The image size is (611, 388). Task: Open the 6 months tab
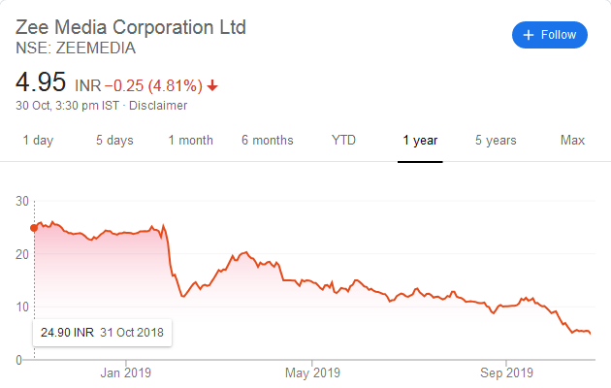tap(267, 141)
